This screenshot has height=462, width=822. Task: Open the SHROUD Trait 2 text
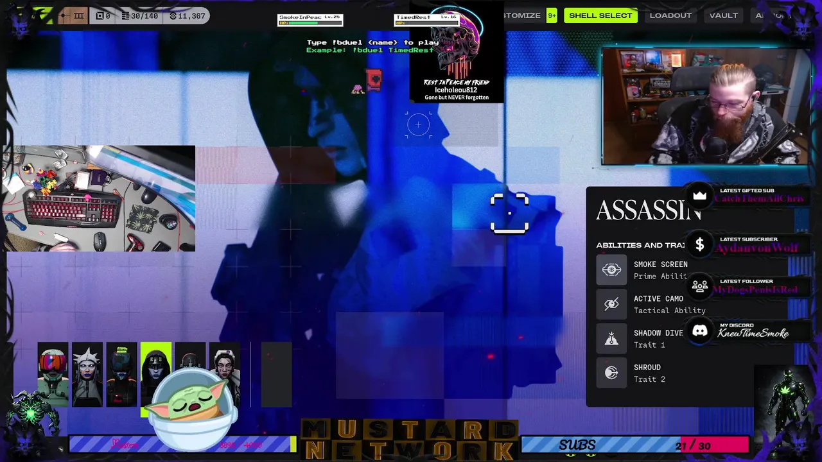click(649, 373)
